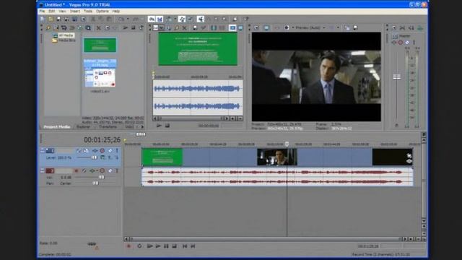462x260 pixels.
Task: Click the What's This help icon
Action: (x=245, y=19)
